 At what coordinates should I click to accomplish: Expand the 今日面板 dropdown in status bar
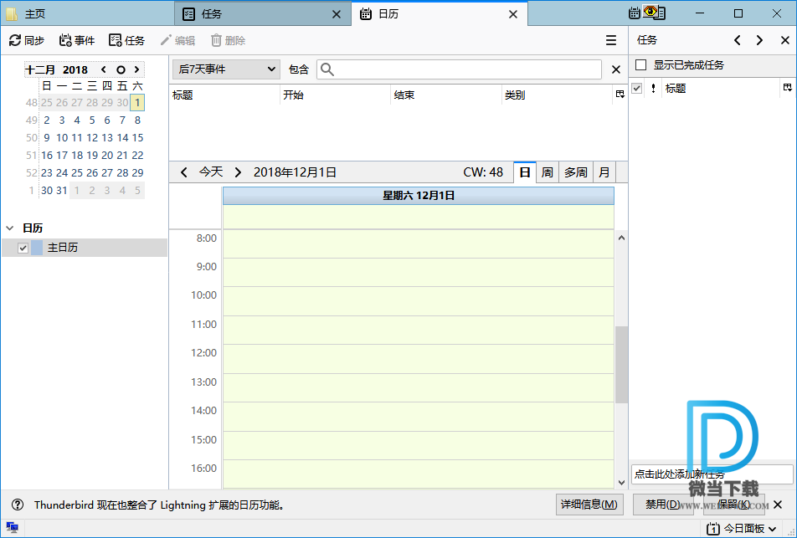772,529
